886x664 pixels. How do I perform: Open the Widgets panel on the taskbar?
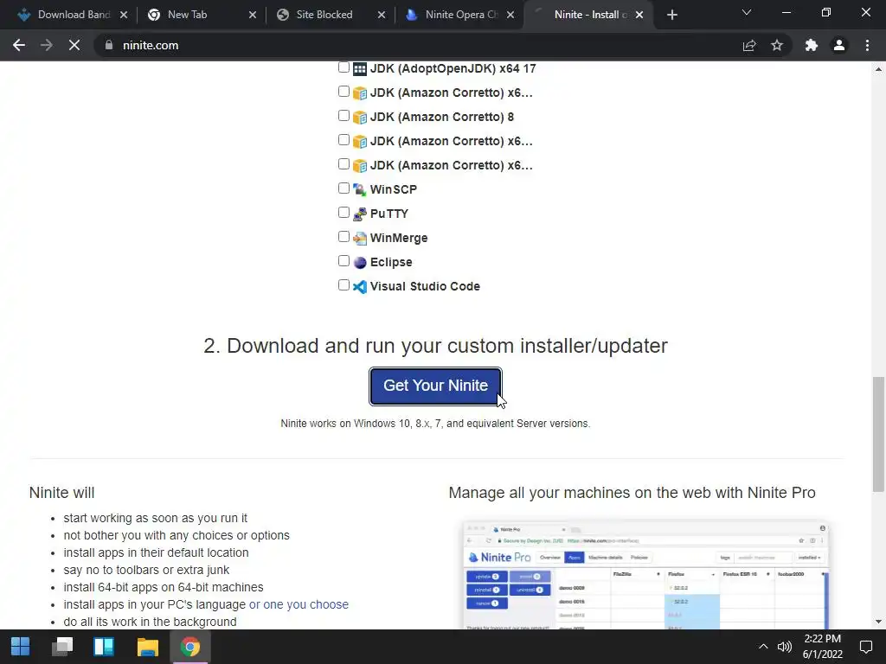coord(104,647)
